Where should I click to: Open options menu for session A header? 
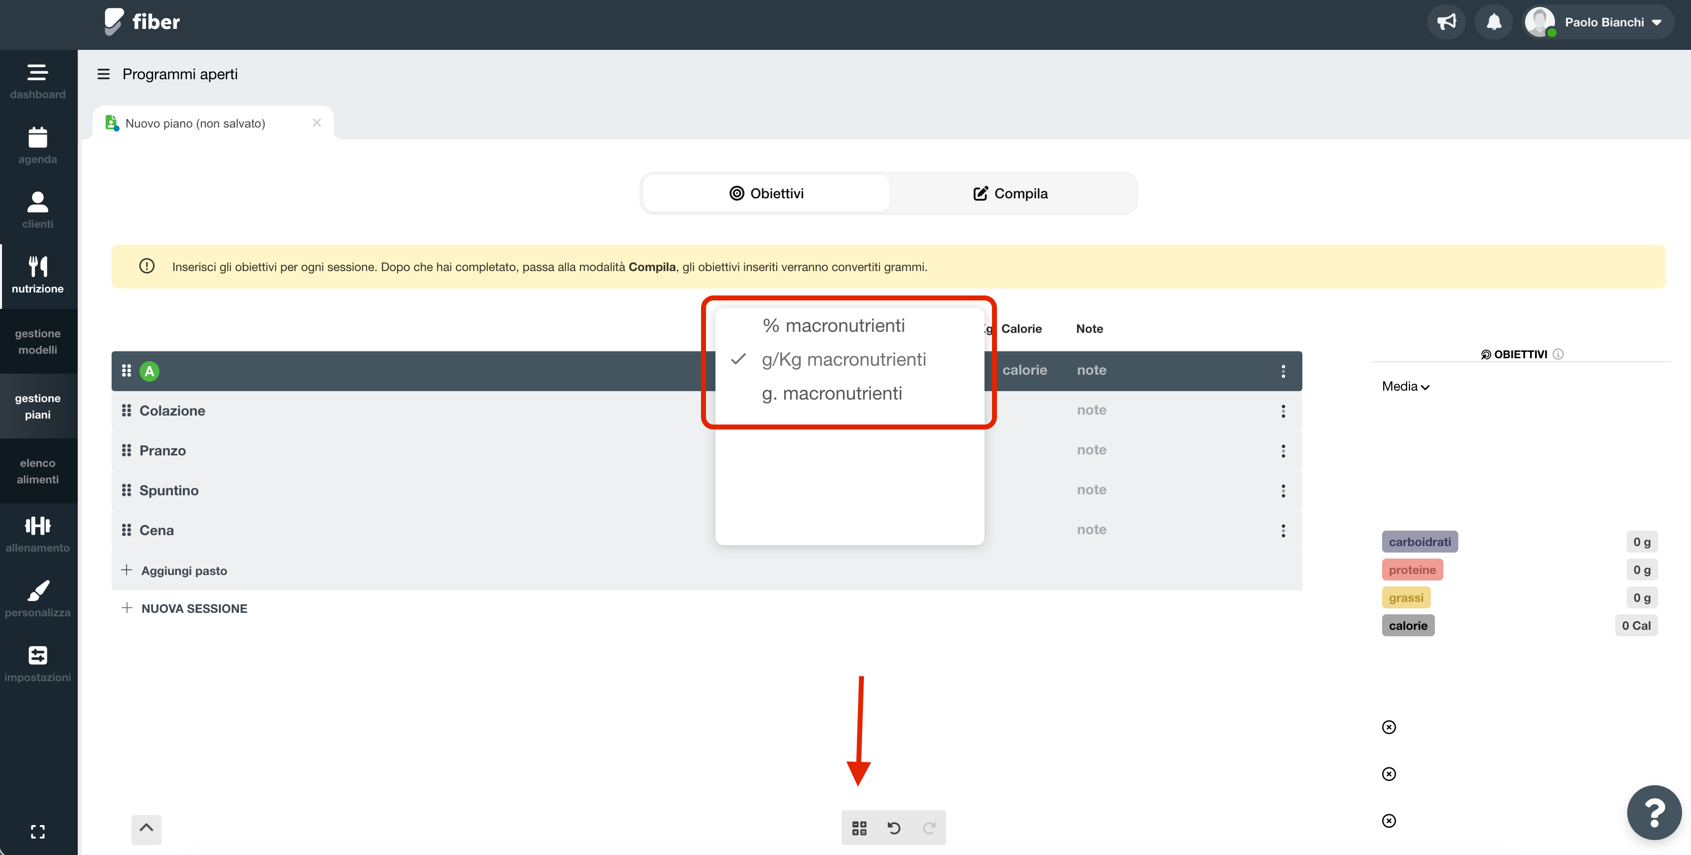point(1283,371)
